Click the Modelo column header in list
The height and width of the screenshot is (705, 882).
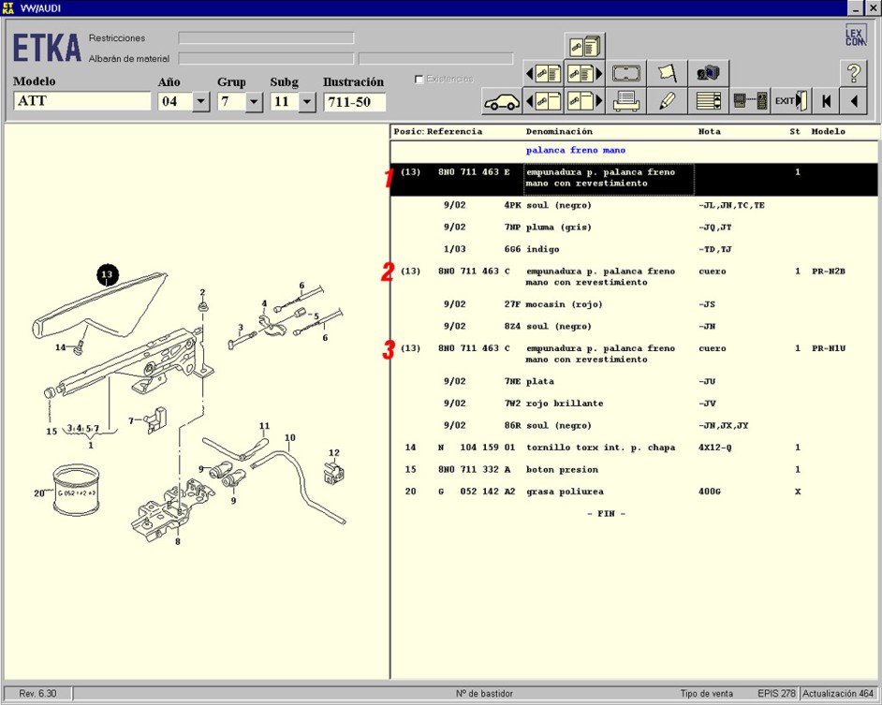(x=828, y=132)
